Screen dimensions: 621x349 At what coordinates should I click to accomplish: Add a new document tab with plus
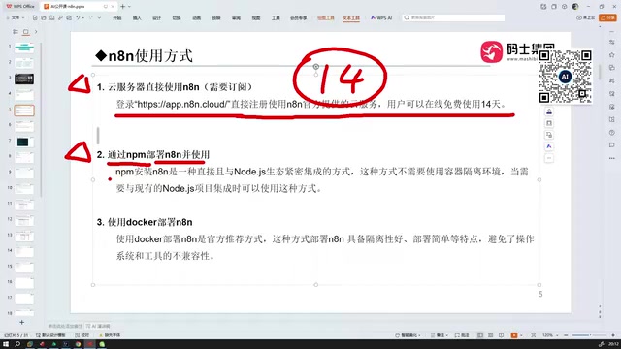[123, 7]
